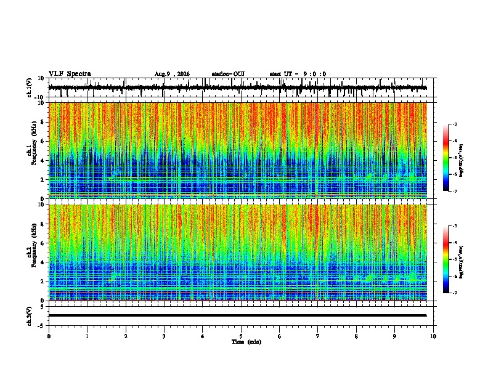Click the ch.2 spectrogram panel

click(238, 253)
